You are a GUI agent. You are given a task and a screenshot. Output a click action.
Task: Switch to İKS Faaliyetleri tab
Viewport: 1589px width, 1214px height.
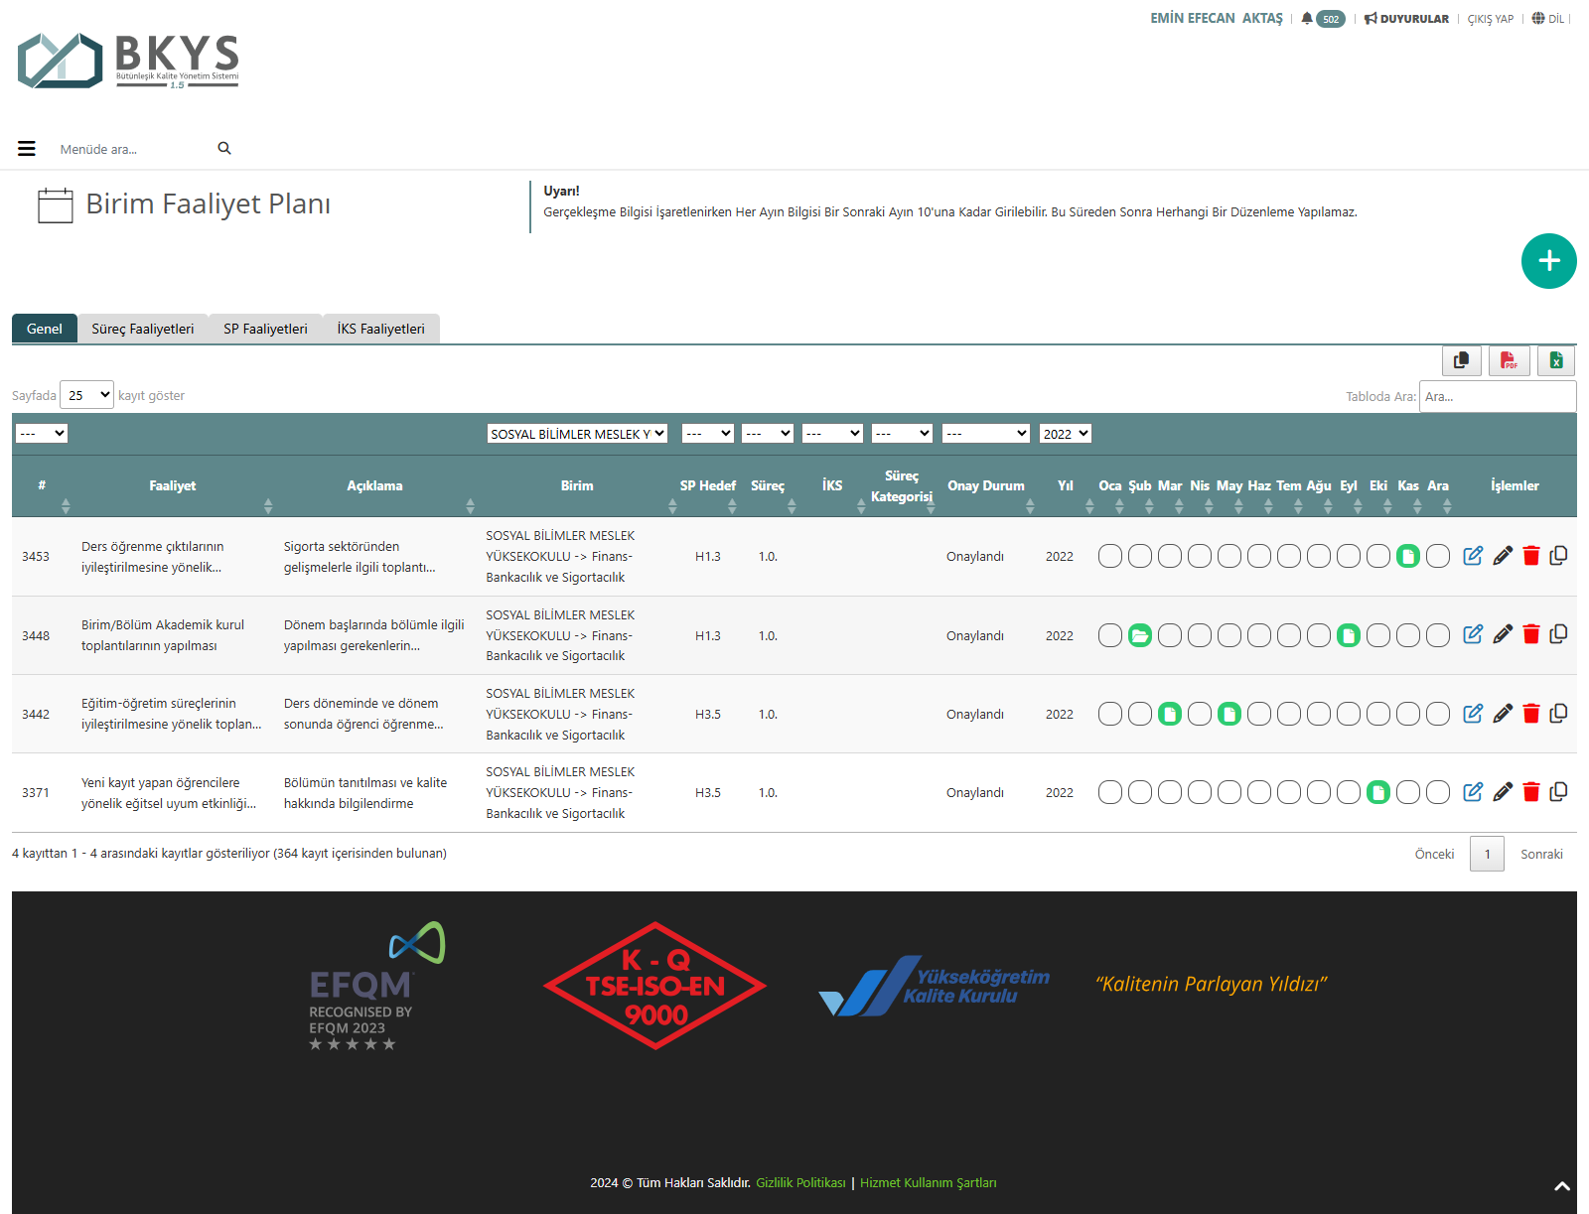tap(380, 329)
